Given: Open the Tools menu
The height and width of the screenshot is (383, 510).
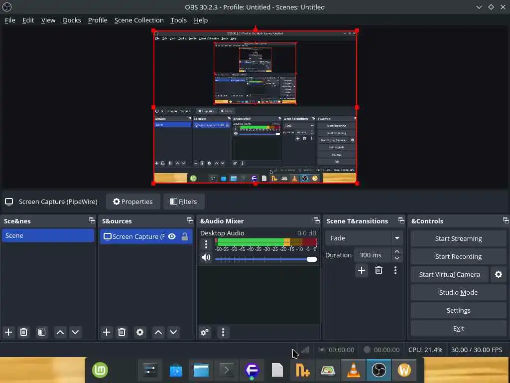Looking at the screenshot, I should [x=179, y=20].
